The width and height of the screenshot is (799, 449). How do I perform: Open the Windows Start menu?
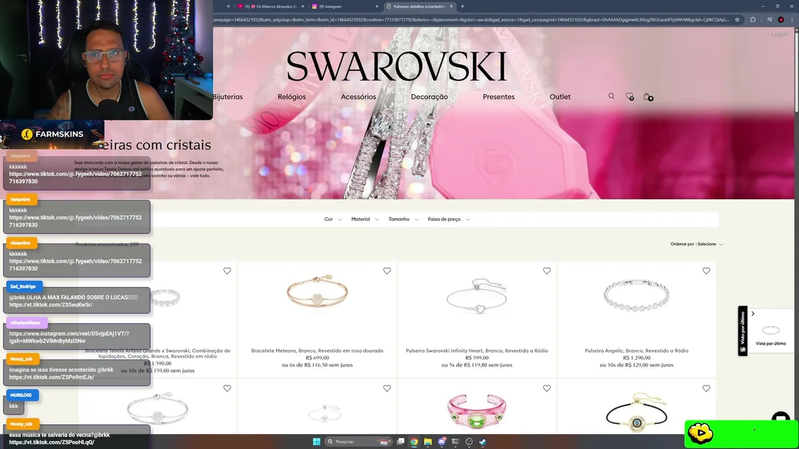316,442
